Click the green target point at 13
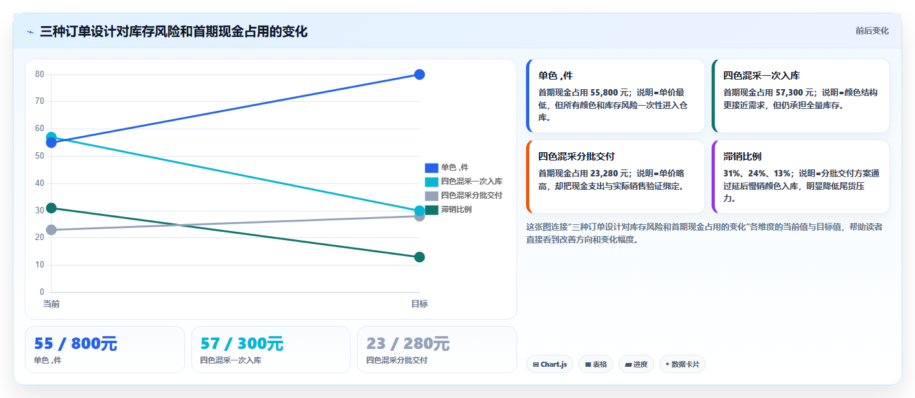 420,257
